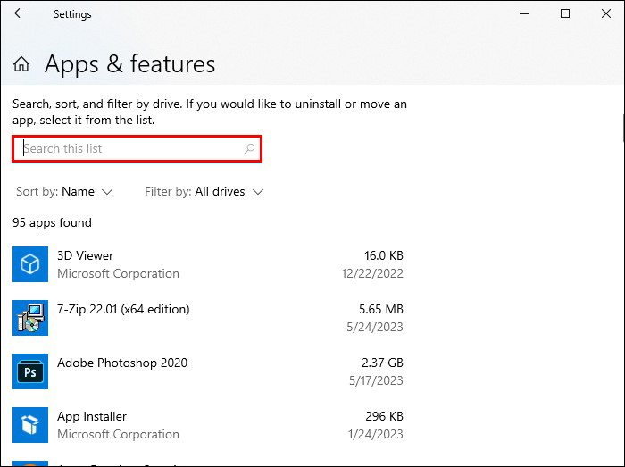
Task: Select the Adobe Photoshop Ps icon
Action: (29, 371)
